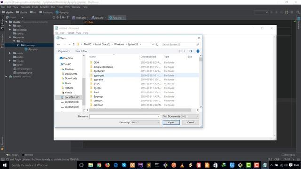Expand the vendor folder in PhpStorm project tree
The height and width of the screenshot is (169, 301).
tap(10, 61)
